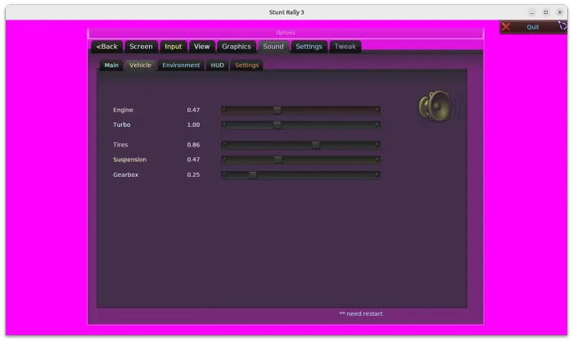
Task: Go back with the <Back tab
Action: pos(106,47)
